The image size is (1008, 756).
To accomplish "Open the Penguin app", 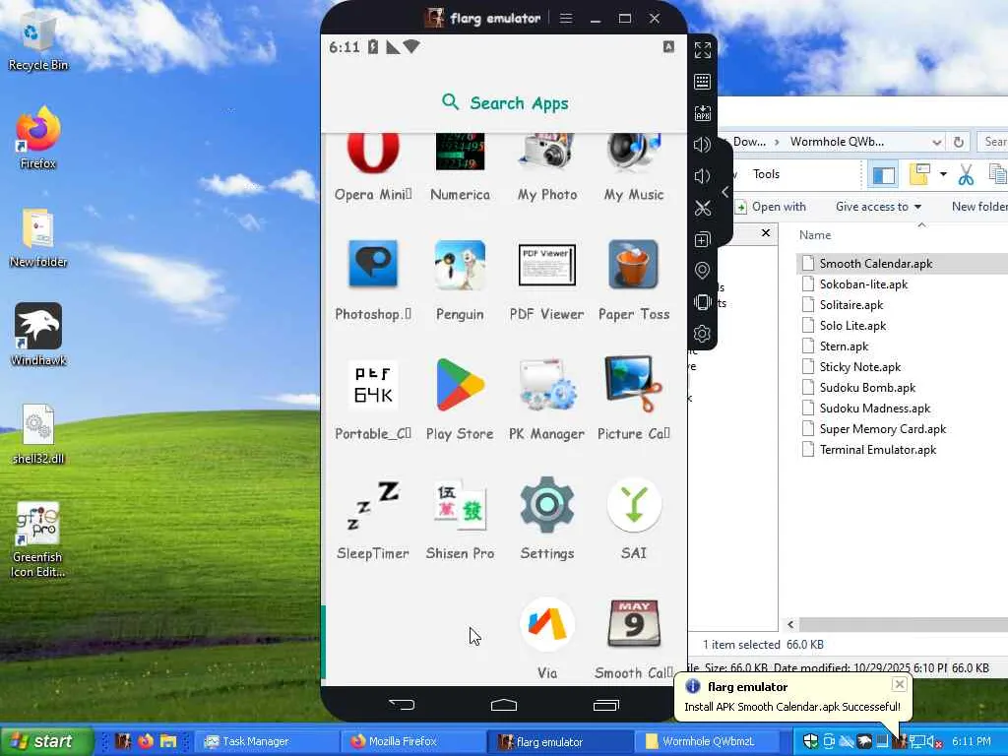I will click(461, 264).
